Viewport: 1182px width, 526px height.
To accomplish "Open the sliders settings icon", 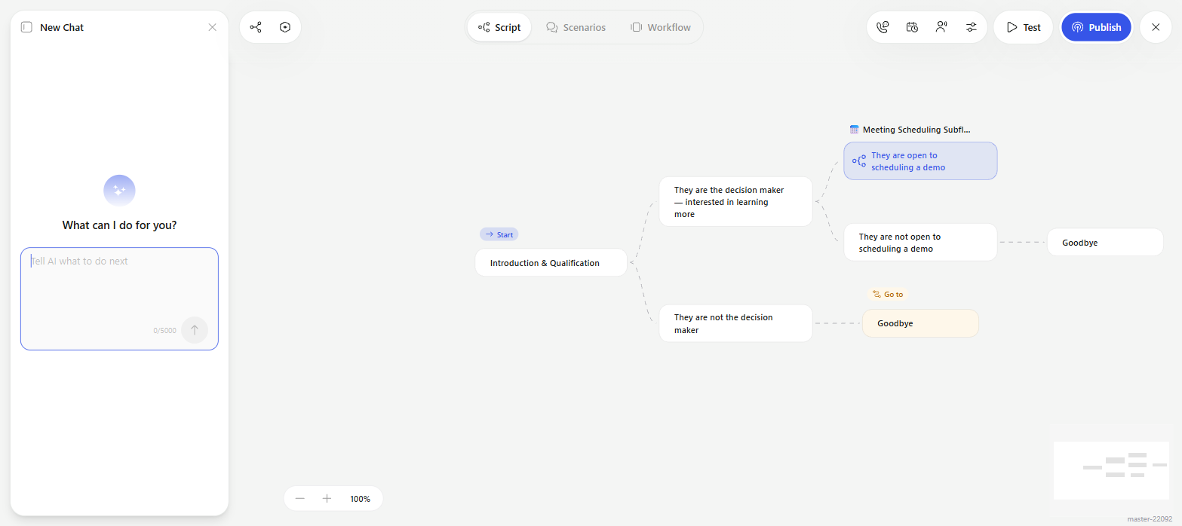I will click(x=971, y=27).
